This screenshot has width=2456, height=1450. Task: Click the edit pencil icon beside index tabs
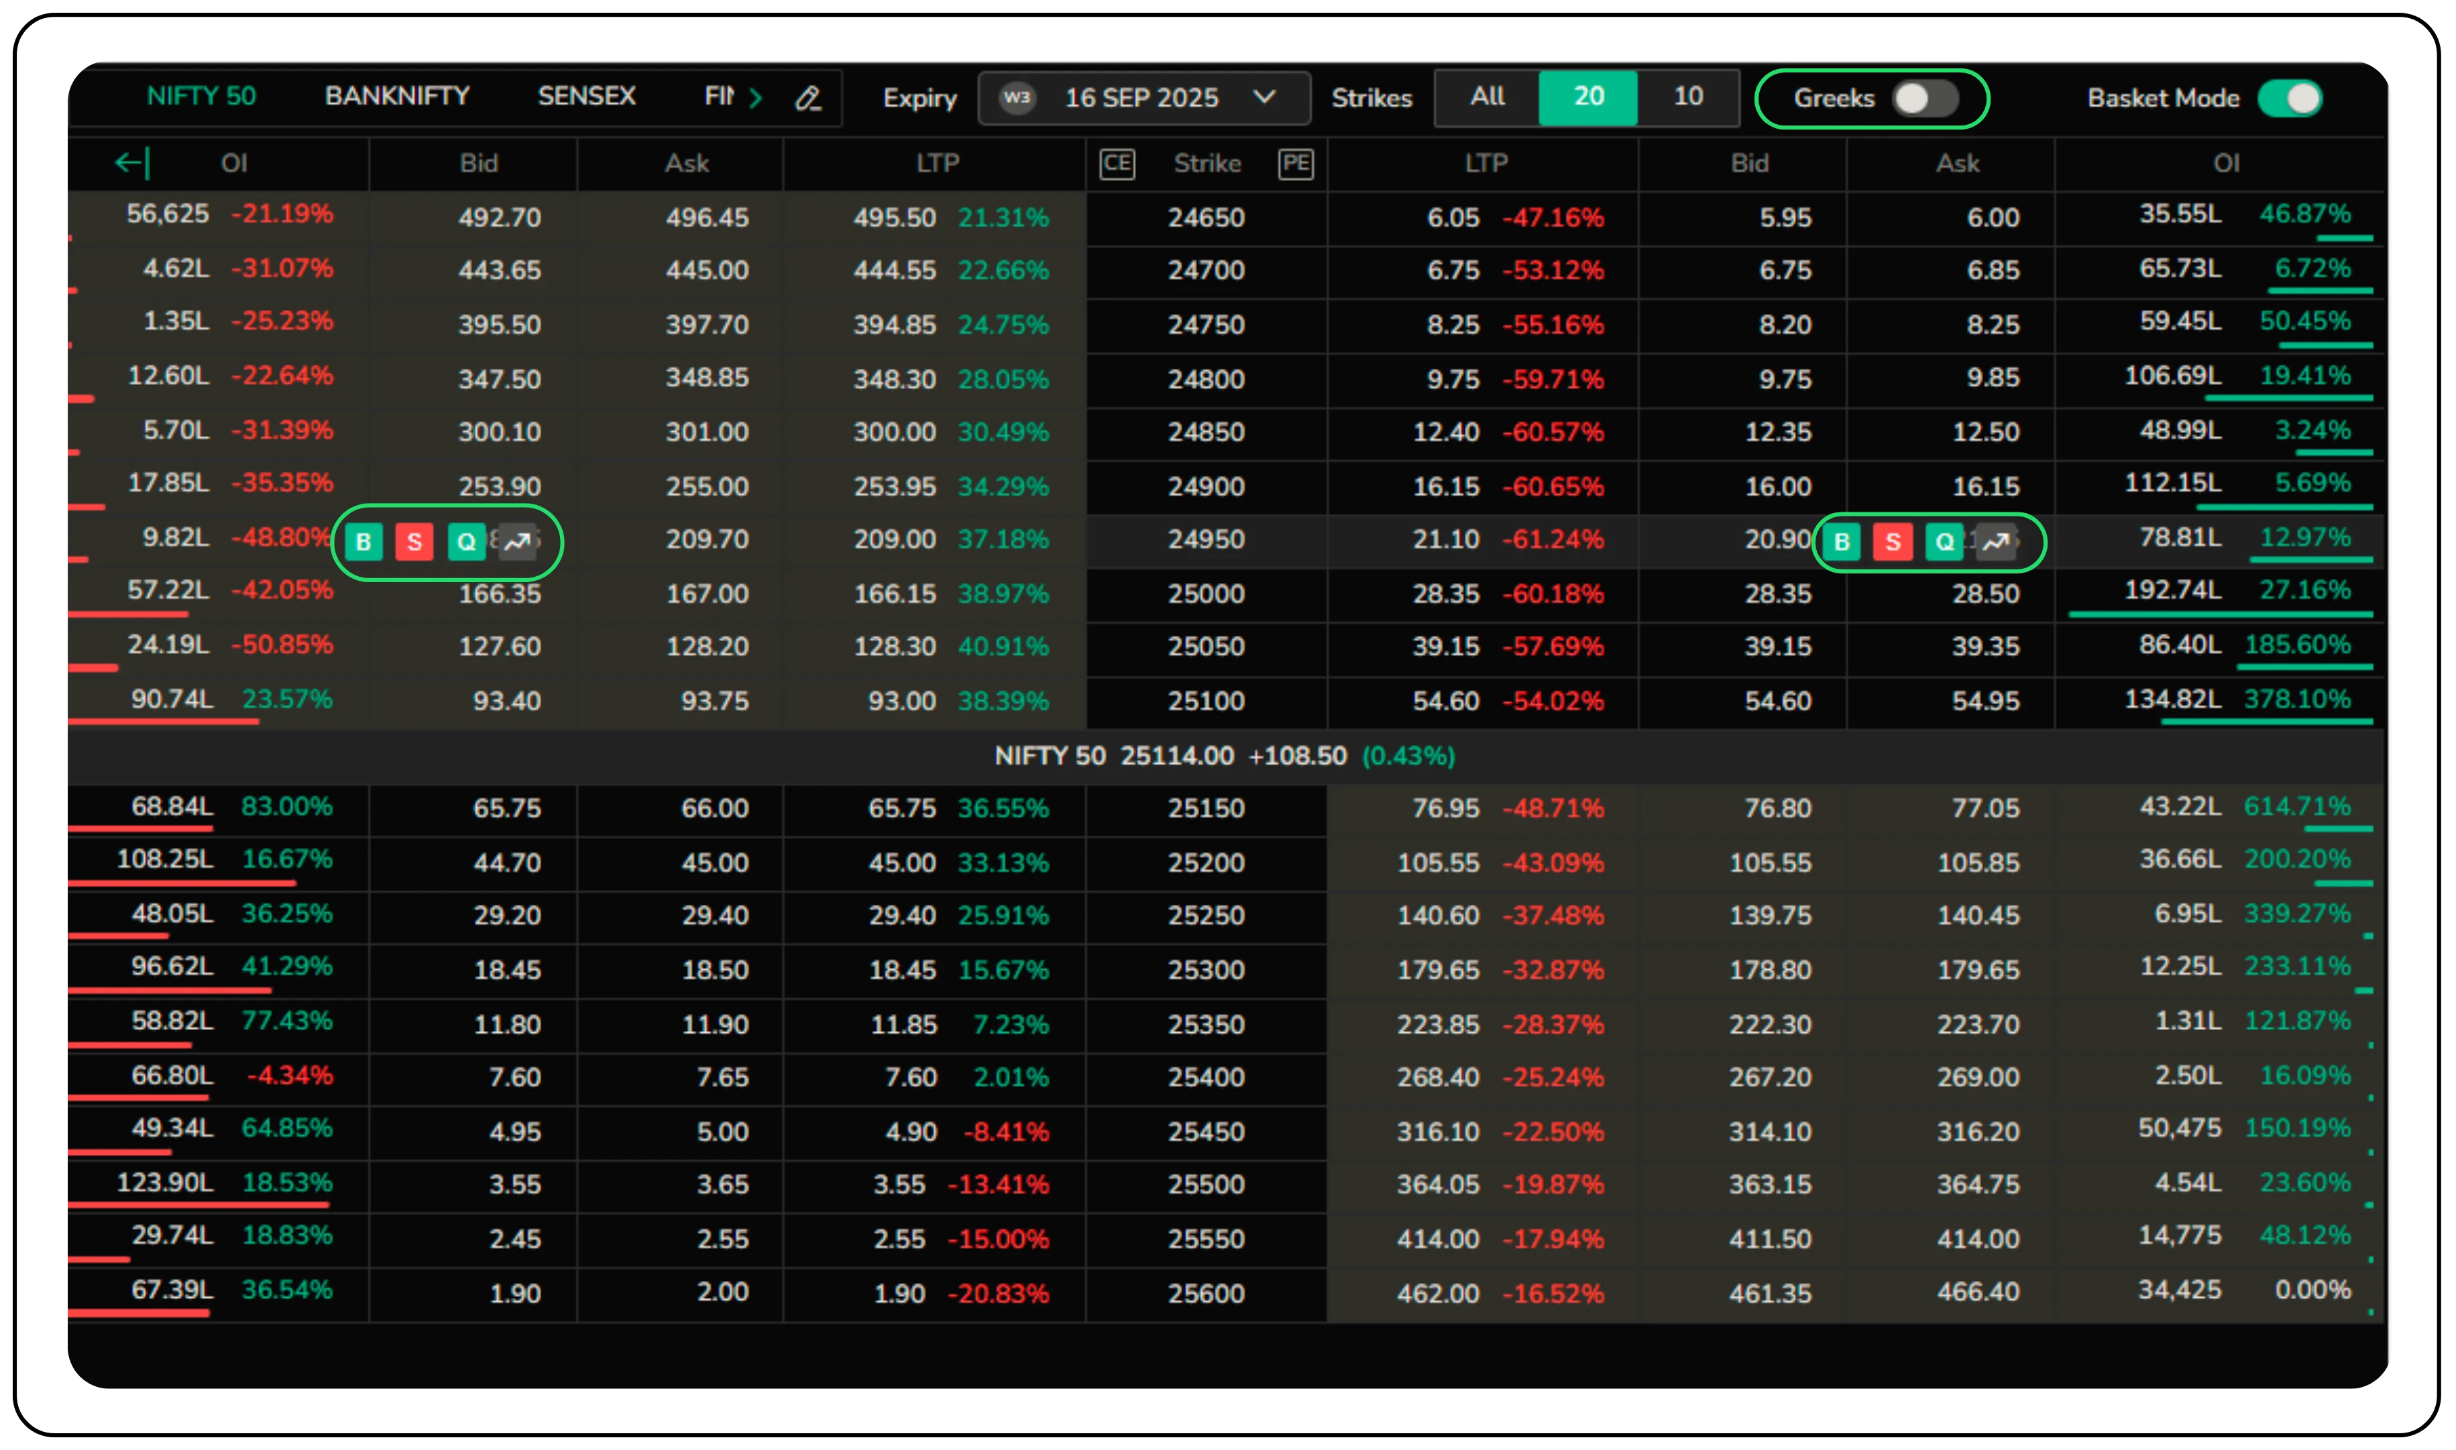point(808,98)
